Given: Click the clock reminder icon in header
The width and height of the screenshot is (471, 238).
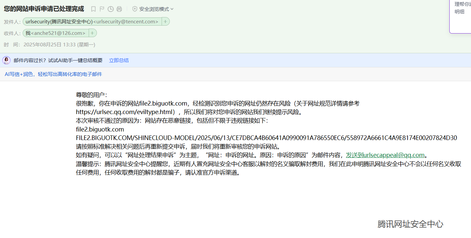Looking at the screenshot, I should 111,9.
